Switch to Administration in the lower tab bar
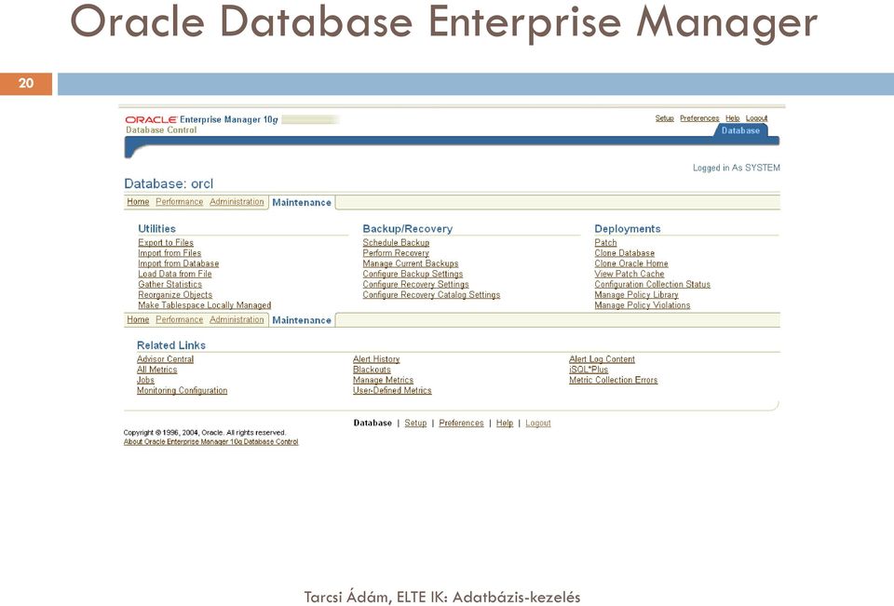This screenshot has height=606, width=894. point(237,320)
